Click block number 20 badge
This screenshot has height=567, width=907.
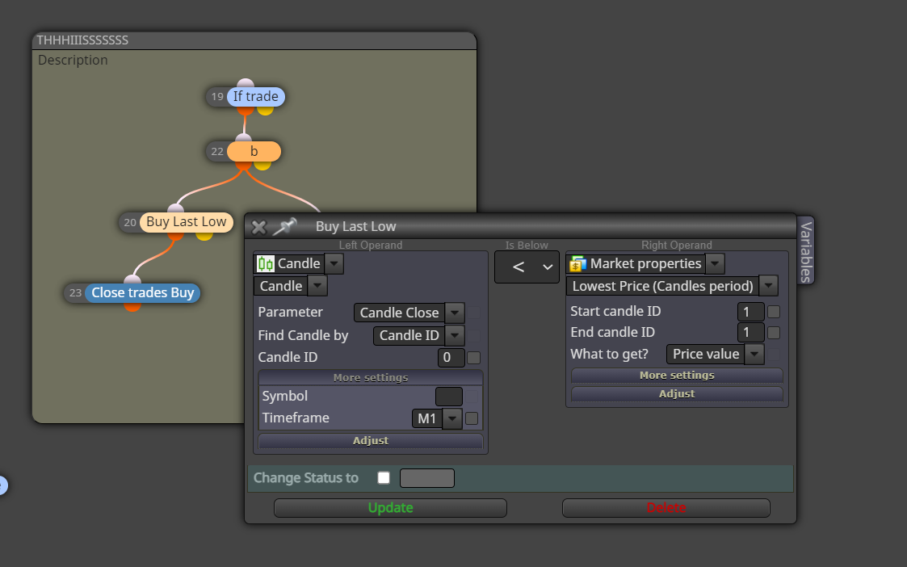pyautogui.click(x=129, y=222)
